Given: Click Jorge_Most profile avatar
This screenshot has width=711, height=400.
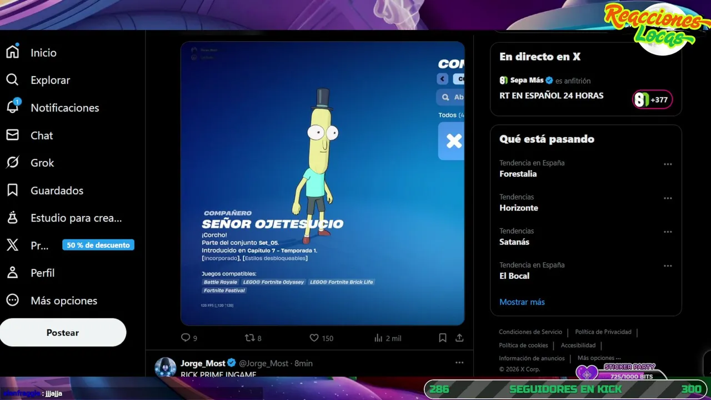Looking at the screenshot, I should point(165,367).
